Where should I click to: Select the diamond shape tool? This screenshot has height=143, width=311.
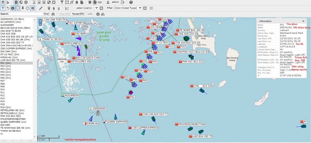tap(28, 8)
